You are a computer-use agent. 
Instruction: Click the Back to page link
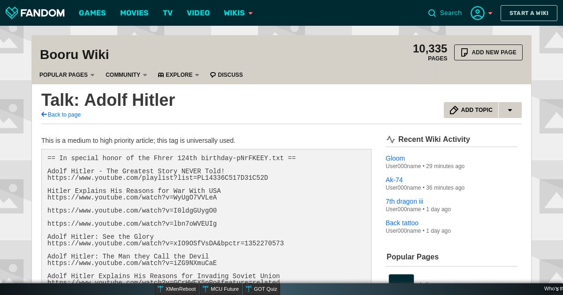coord(61,115)
